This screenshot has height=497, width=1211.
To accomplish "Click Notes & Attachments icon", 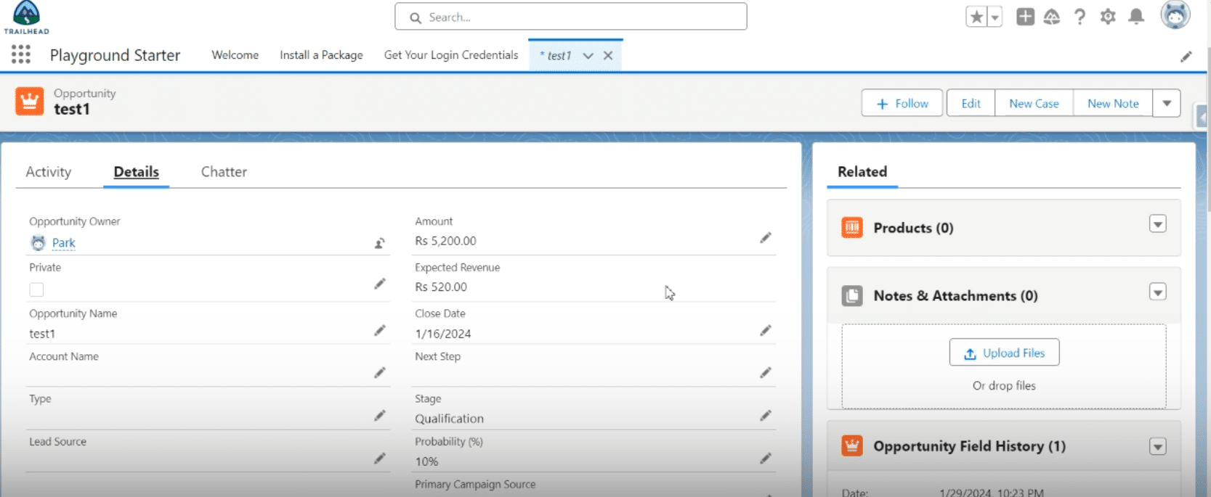I will (x=852, y=295).
